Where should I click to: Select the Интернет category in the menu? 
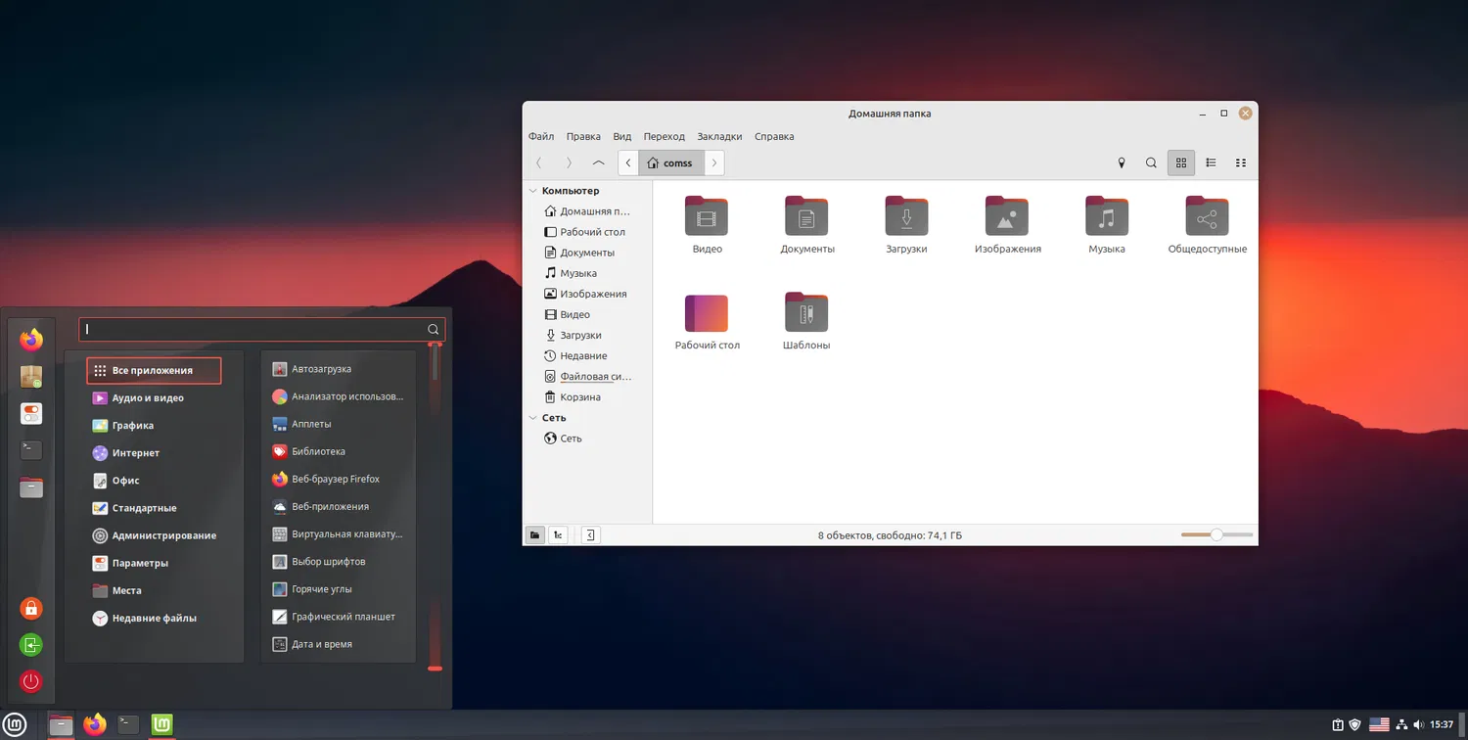coord(154,453)
